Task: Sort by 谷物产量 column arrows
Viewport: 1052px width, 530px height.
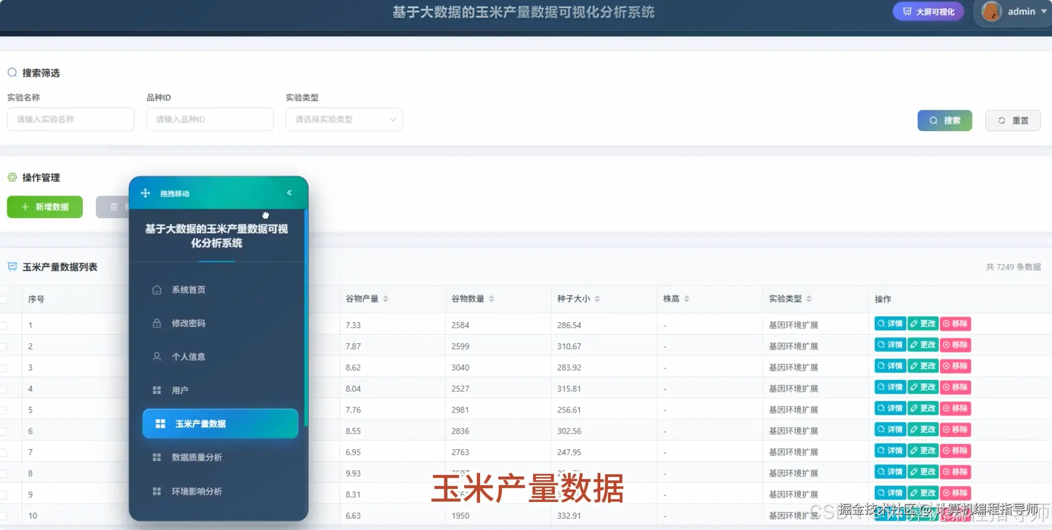Action: (x=386, y=299)
